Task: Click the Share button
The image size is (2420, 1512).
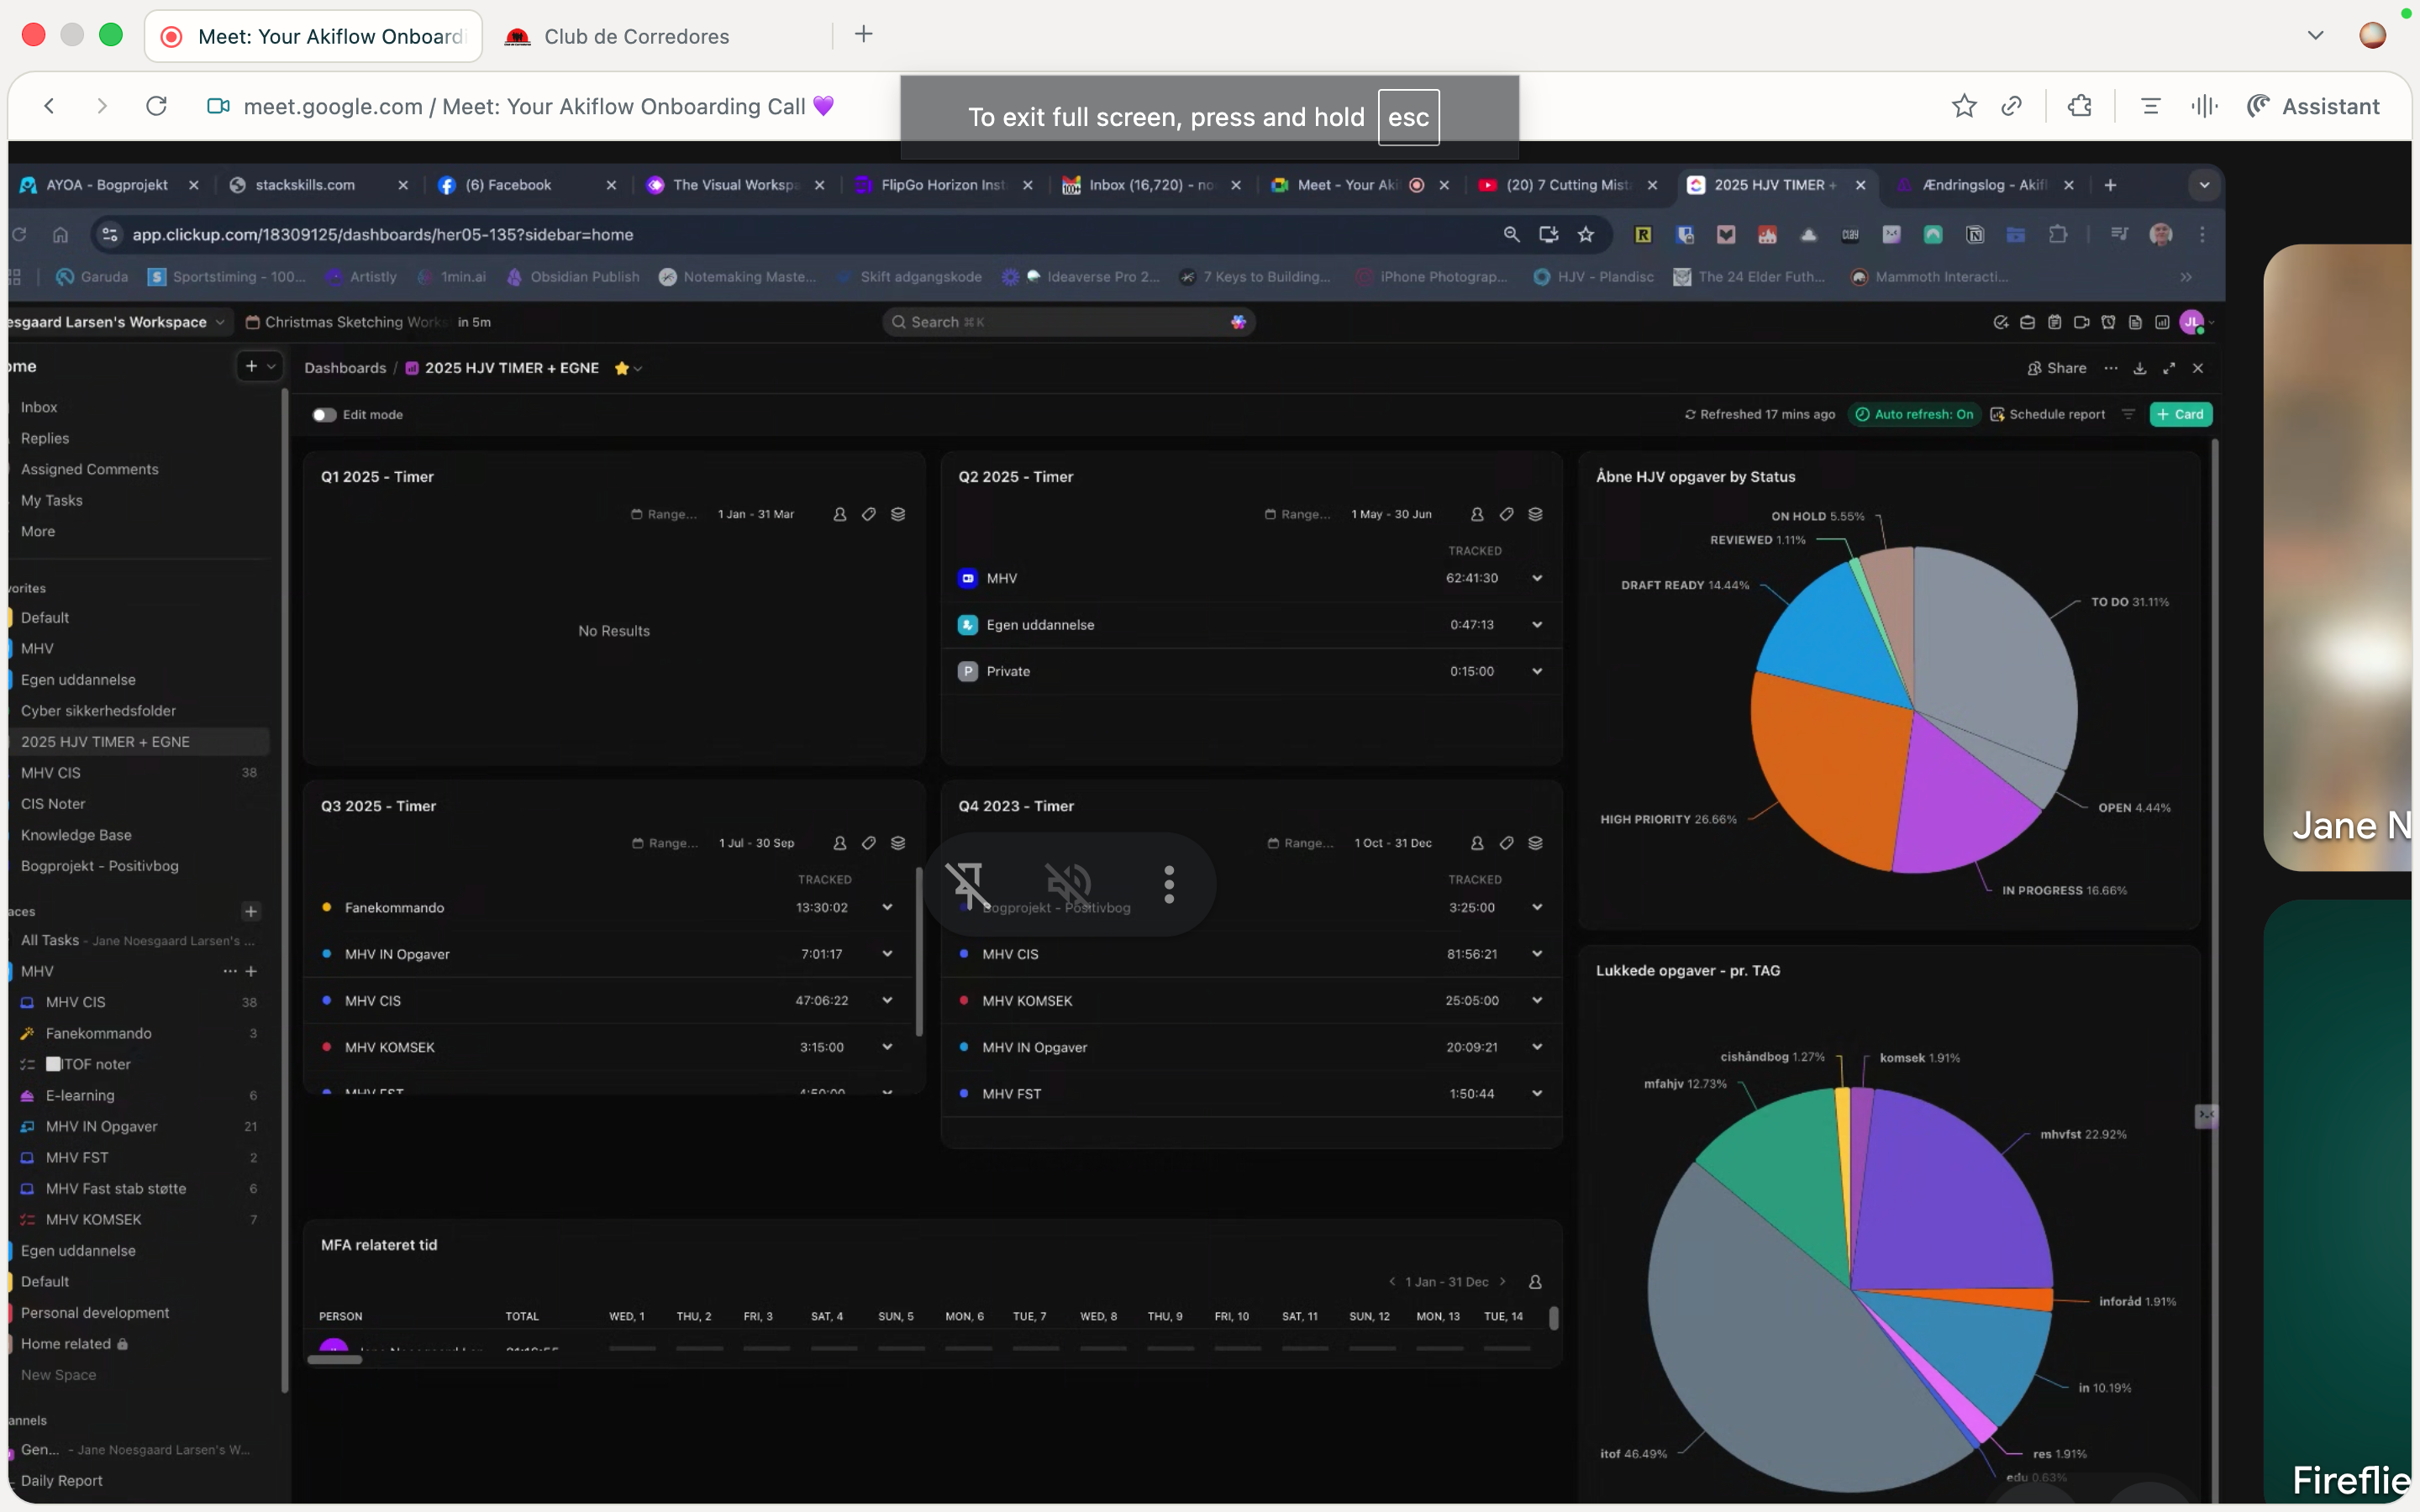Action: (2056, 368)
